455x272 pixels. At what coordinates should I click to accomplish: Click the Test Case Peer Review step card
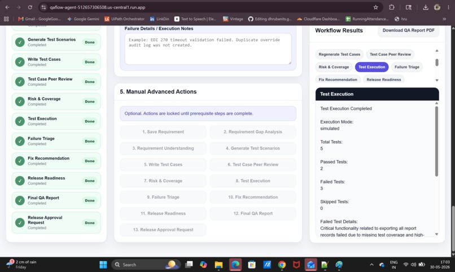pyautogui.click(x=56, y=81)
